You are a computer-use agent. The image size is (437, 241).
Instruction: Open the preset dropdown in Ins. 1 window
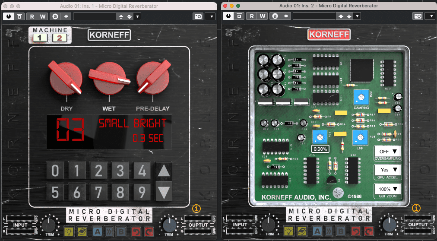pos(137,17)
